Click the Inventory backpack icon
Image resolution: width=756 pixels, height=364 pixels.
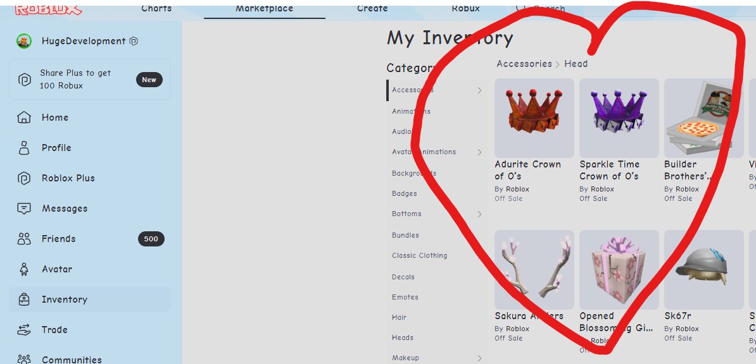click(x=23, y=300)
